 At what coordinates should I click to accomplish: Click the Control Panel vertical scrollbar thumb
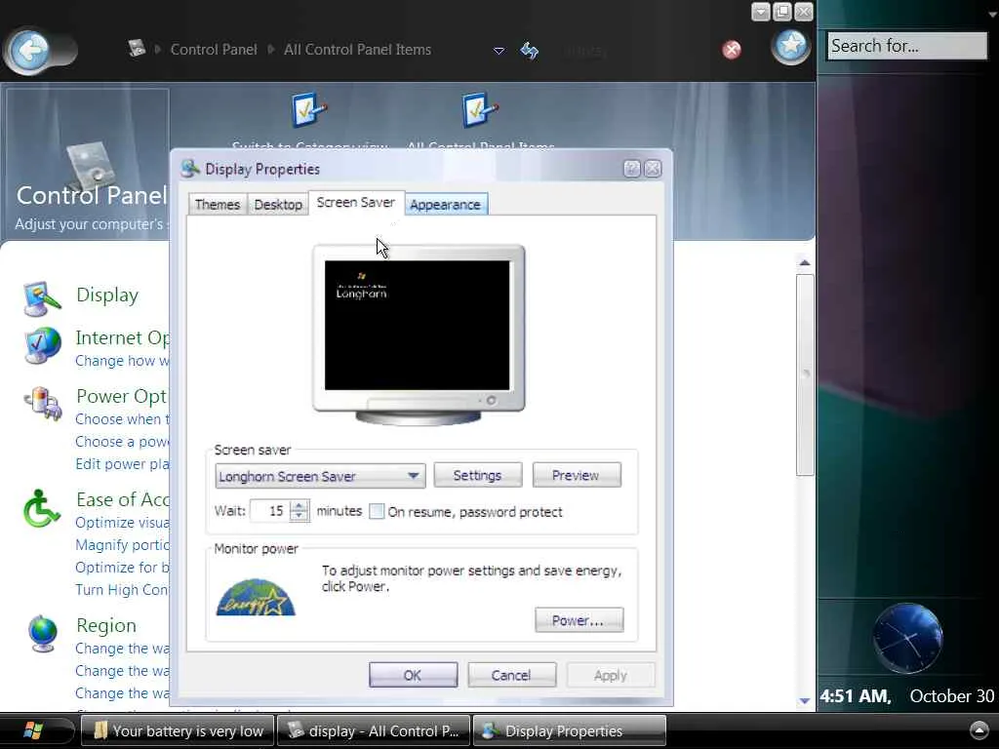click(805, 374)
